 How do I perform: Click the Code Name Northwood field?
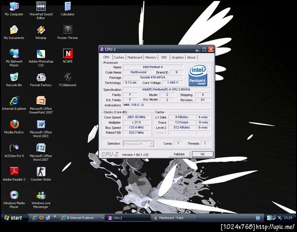click(139, 72)
